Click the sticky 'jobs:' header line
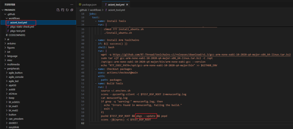The width and height of the screenshot is (293, 129). 92,14
